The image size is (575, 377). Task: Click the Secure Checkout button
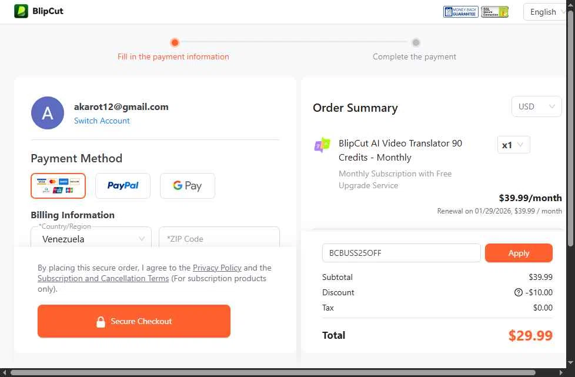click(x=134, y=321)
